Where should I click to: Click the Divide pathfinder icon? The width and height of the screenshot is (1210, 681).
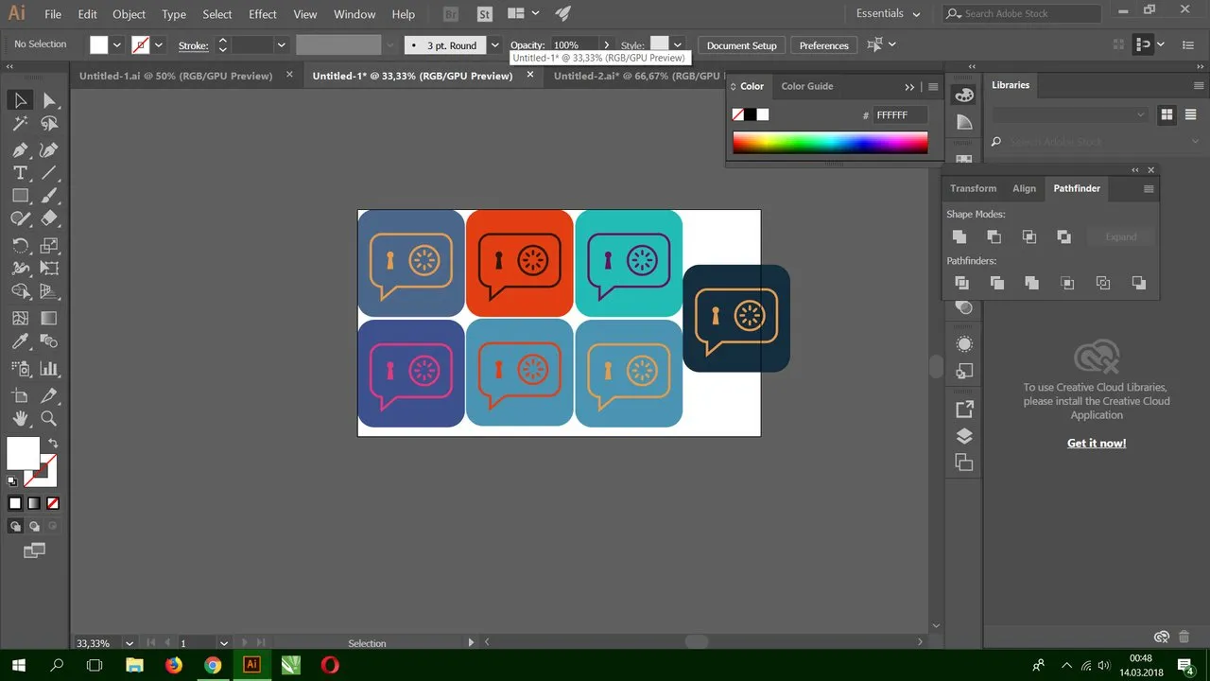pos(961,283)
